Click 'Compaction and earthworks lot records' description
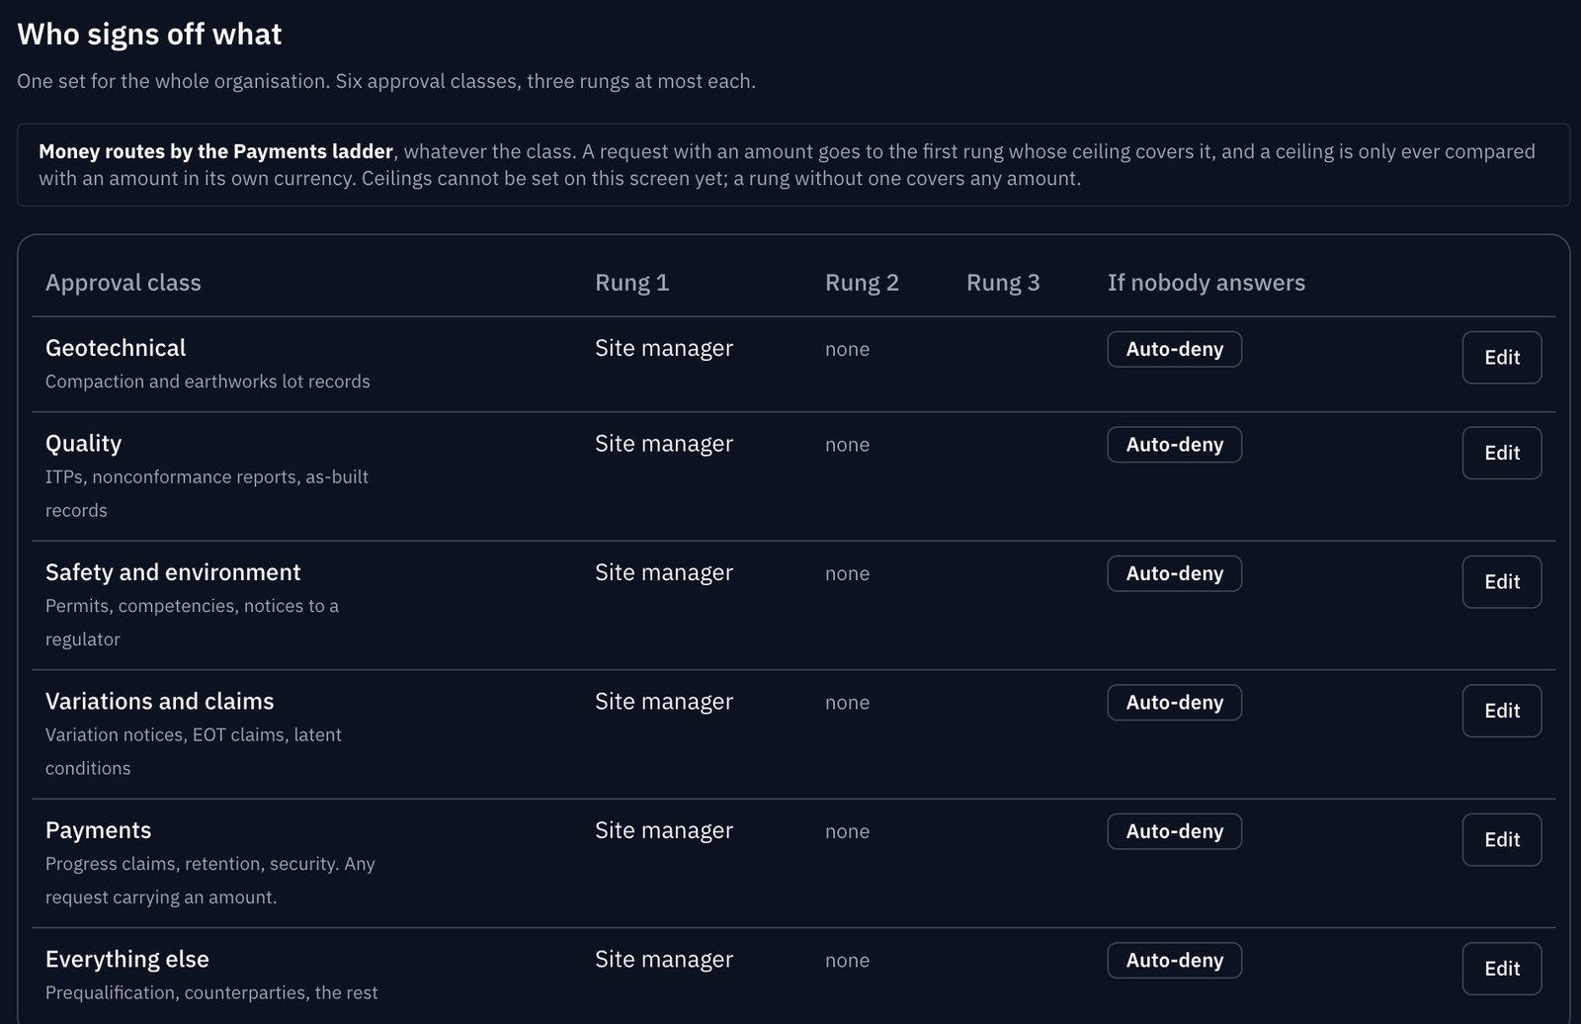Screen dimensions: 1581x1024 point(208,382)
